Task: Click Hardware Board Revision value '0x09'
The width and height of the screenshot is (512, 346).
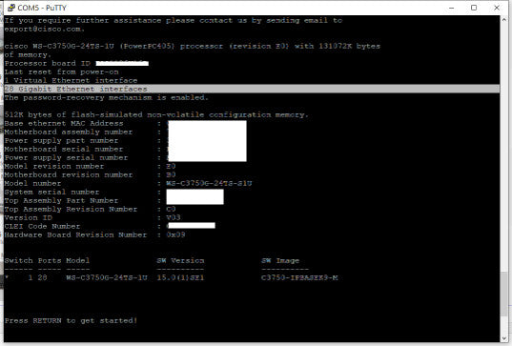Action: [175, 234]
